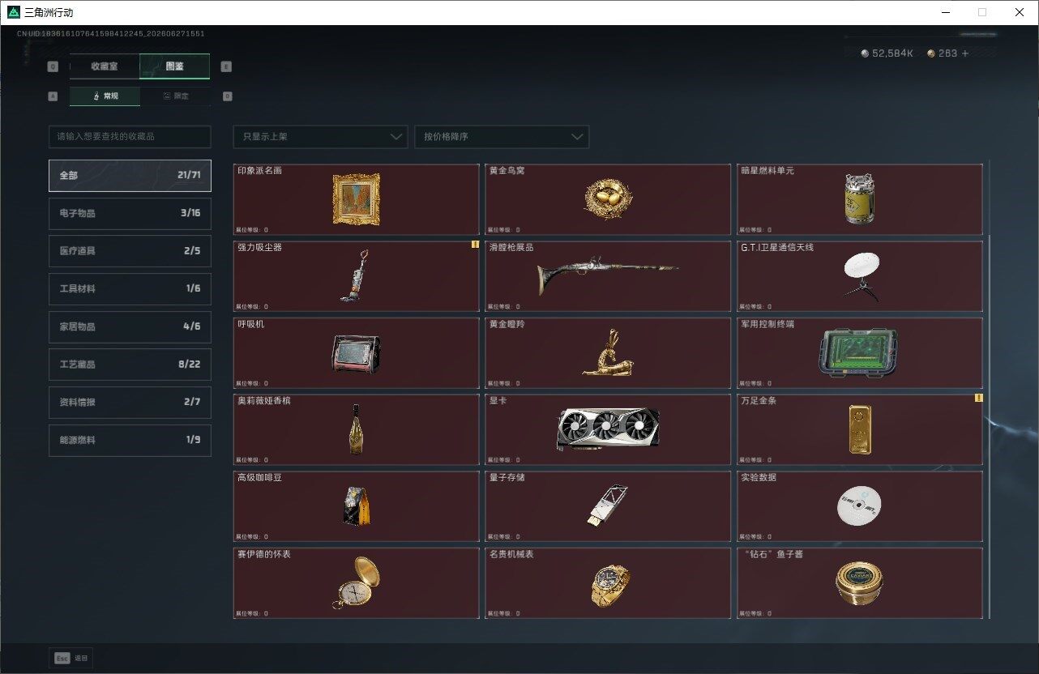Open the 呼吸机 ventilator item
The width and height of the screenshot is (1039, 674).
(x=357, y=353)
